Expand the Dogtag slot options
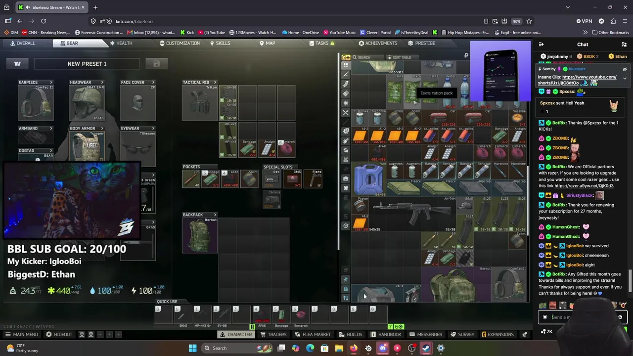 pyautogui.click(x=50, y=150)
